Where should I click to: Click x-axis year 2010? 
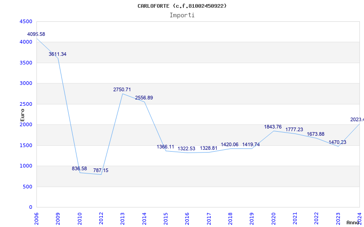coord(79,219)
